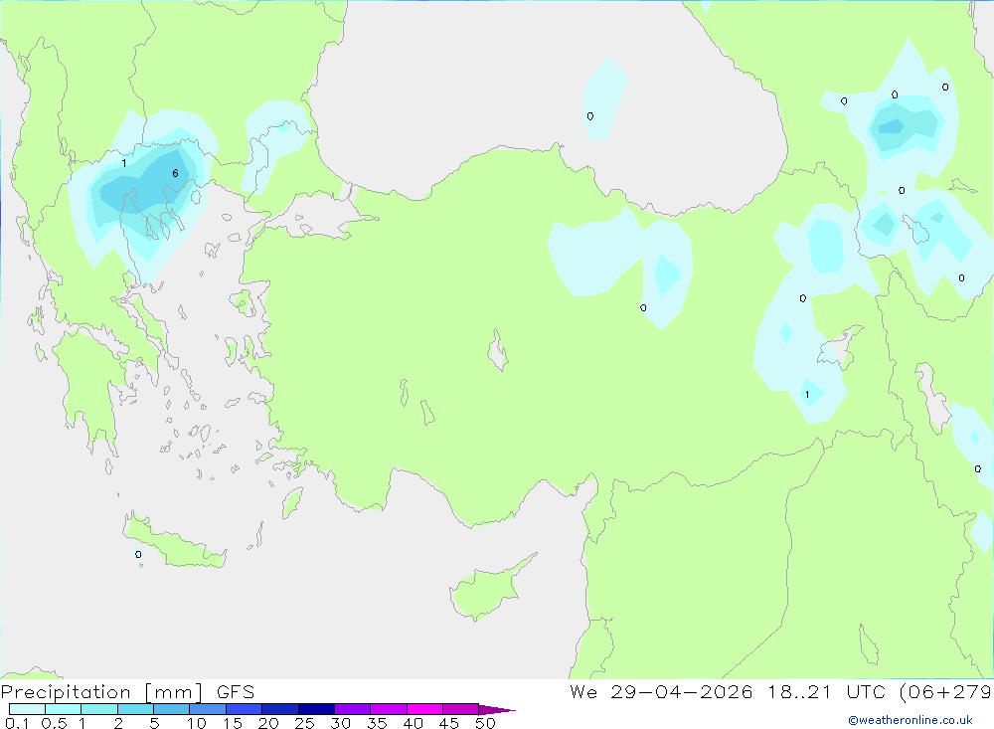Click the 30–35 mm purple legend box
The height and width of the screenshot is (729, 994).
tap(353, 709)
